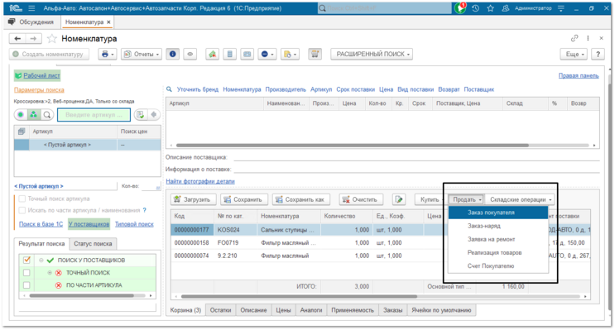
Task: Toggle Точный поиск артикула checkbox
Action: click(x=22, y=198)
